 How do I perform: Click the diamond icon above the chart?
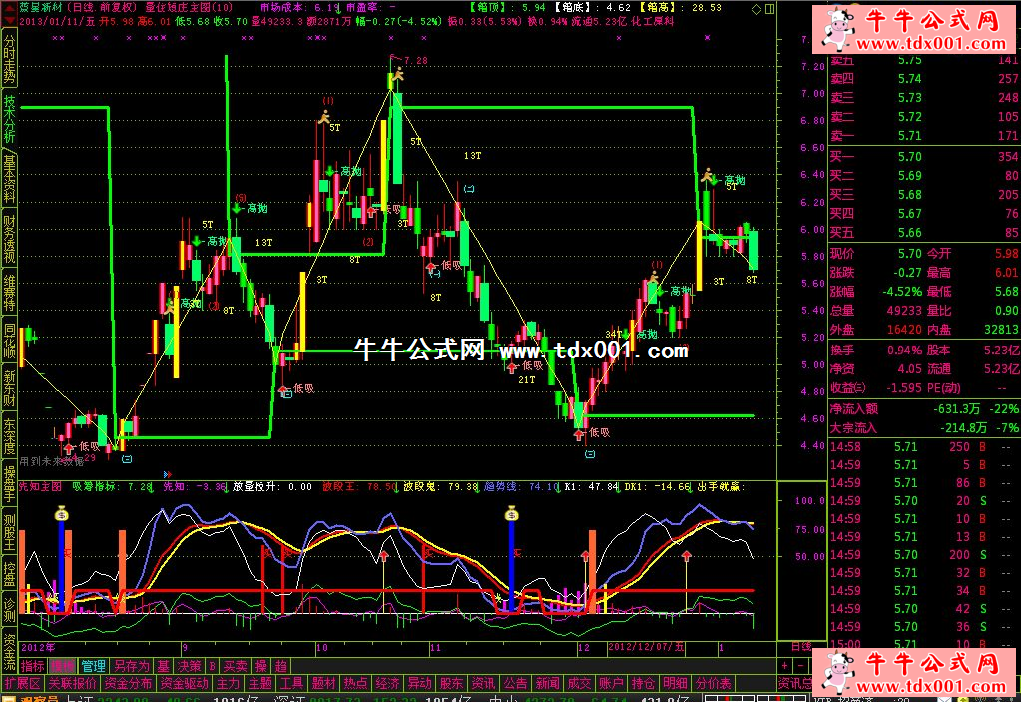[756, 9]
